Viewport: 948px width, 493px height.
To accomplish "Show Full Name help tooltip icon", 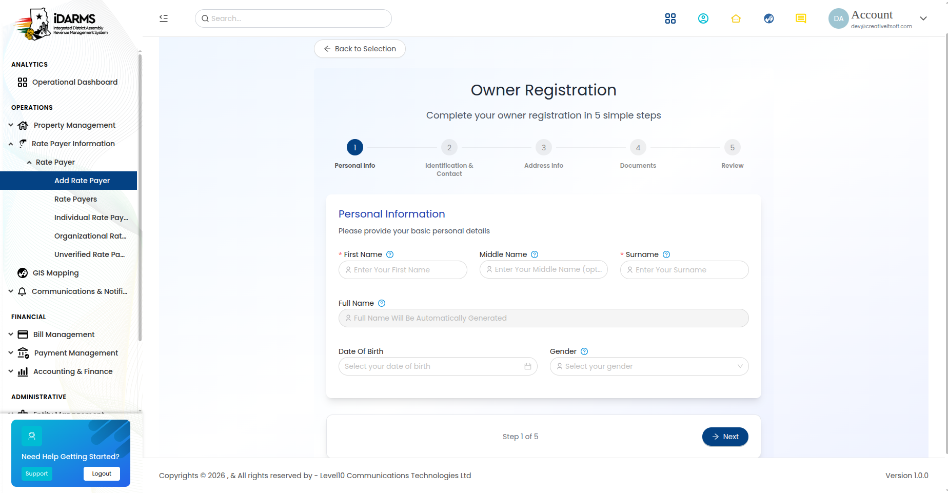I will point(382,303).
